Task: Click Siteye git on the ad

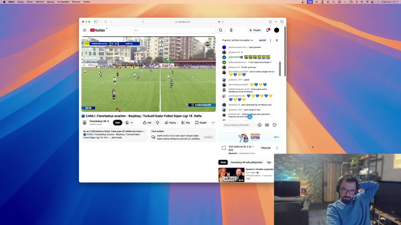Action: click(x=266, y=148)
